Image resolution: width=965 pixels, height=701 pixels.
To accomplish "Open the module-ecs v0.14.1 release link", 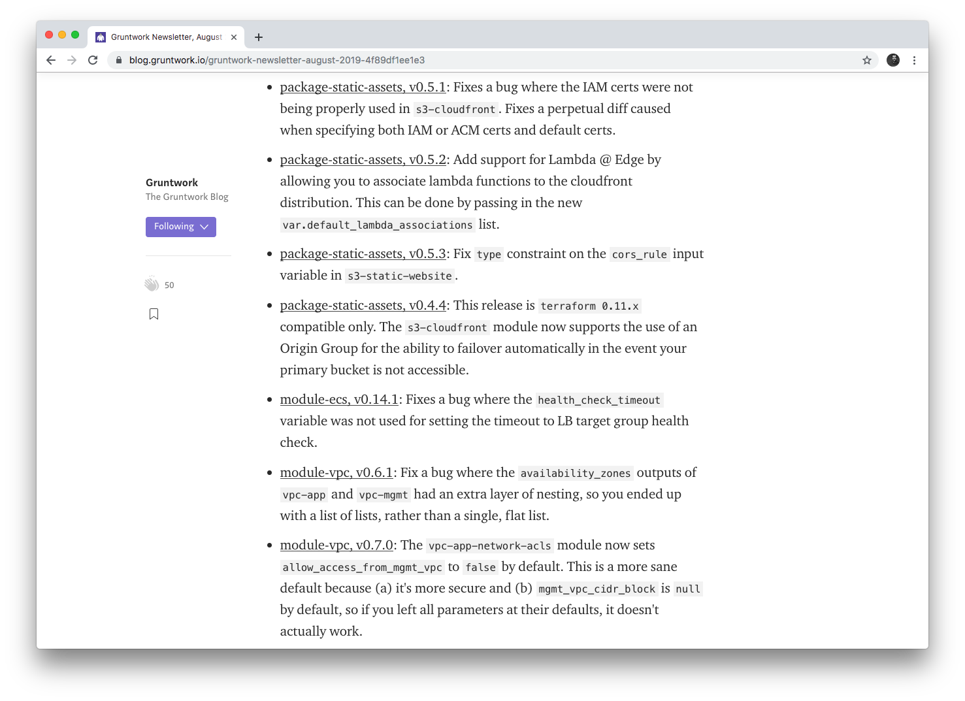I will point(338,399).
